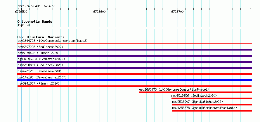Click the Cytogenetic Bands track title
The image size is (260, 122).
[x=35, y=21]
